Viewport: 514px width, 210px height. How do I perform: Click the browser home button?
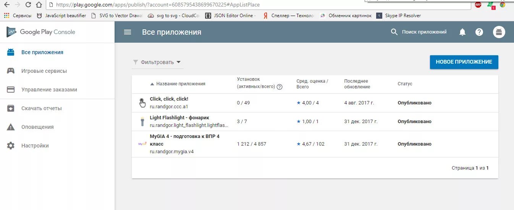[x=39, y=5]
